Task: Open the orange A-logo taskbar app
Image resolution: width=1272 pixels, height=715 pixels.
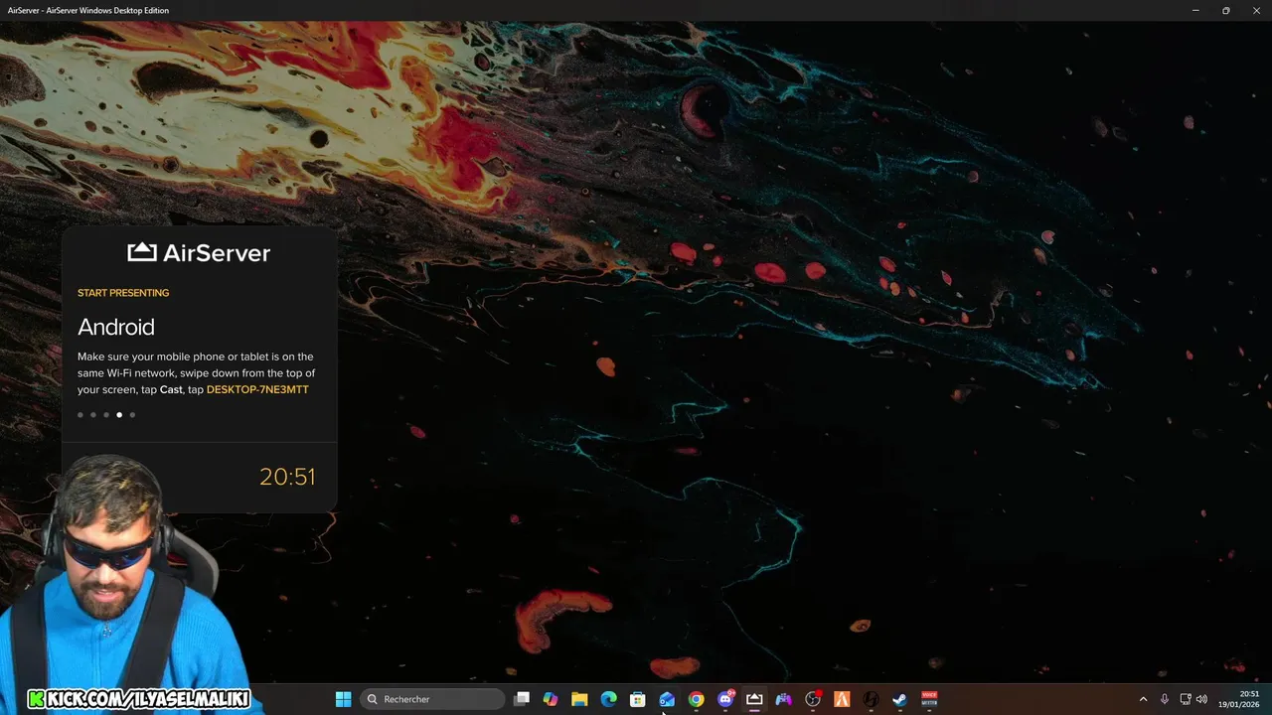Action: (842, 699)
